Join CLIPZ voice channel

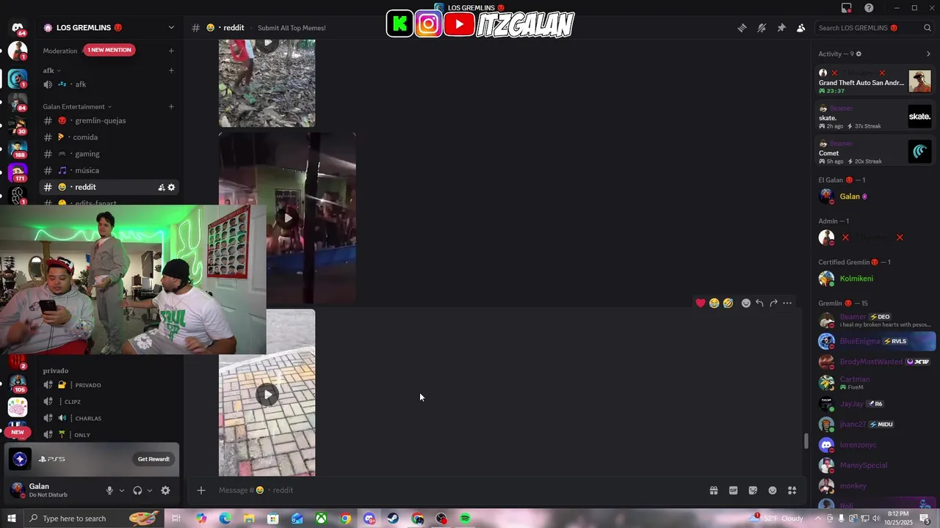[109, 402]
